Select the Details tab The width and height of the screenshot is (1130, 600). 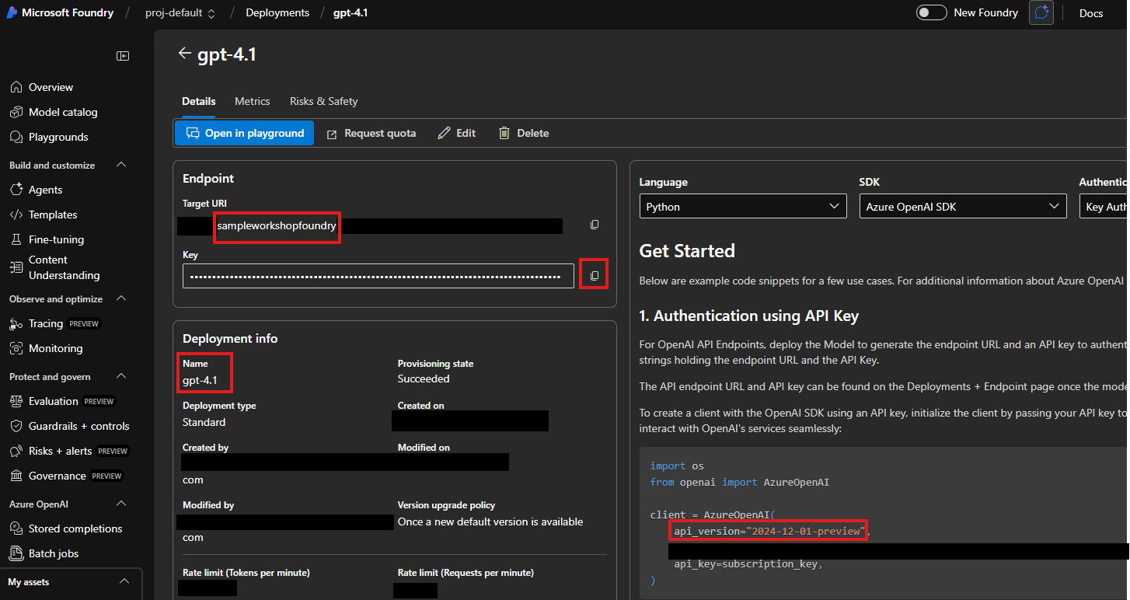pos(199,101)
